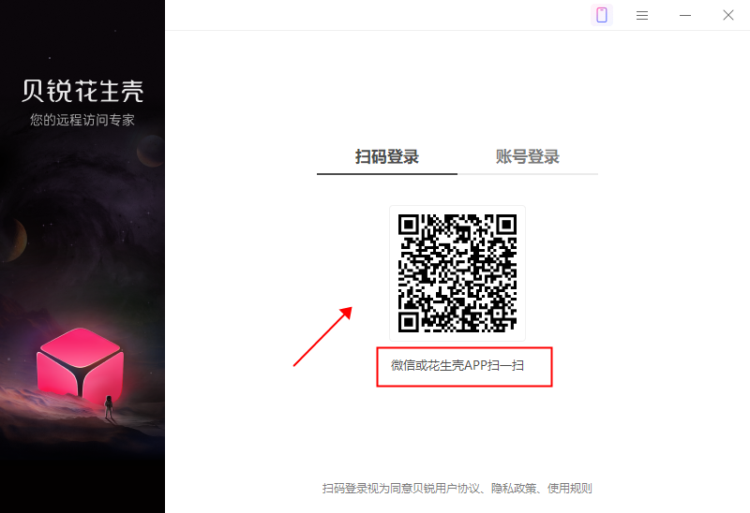The height and width of the screenshot is (513, 750).
Task: Click the red arrow pointing to QR code
Action: [322, 337]
